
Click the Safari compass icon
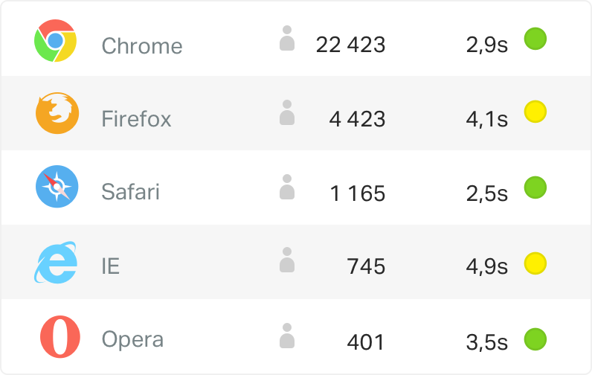[x=57, y=186]
